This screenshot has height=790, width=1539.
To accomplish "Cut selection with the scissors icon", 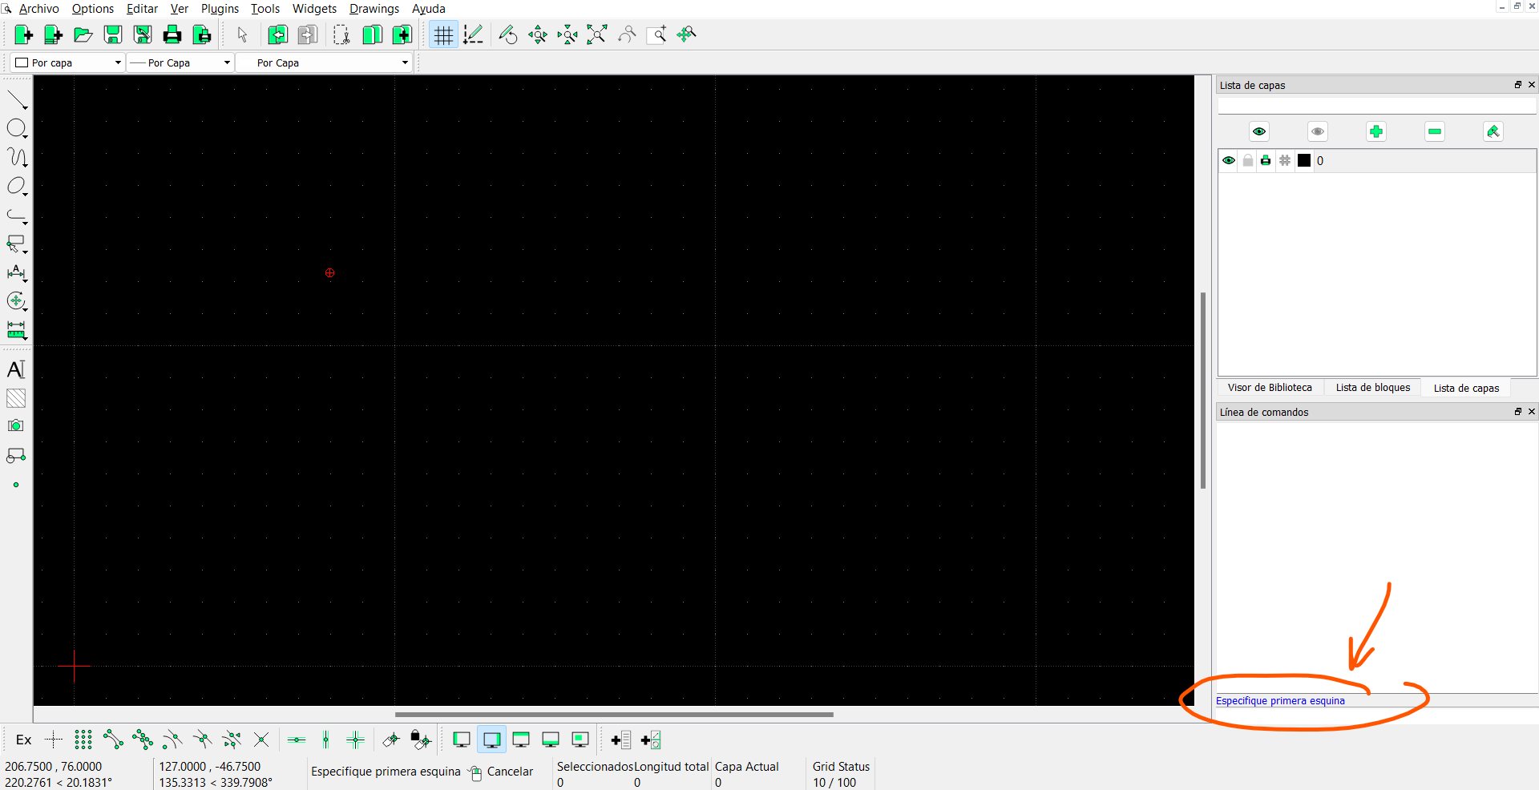I will click(341, 34).
